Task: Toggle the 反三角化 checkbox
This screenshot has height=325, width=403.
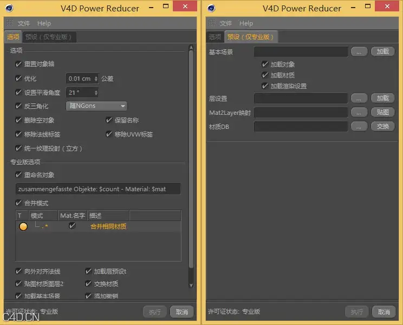Action: tap(18, 106)
